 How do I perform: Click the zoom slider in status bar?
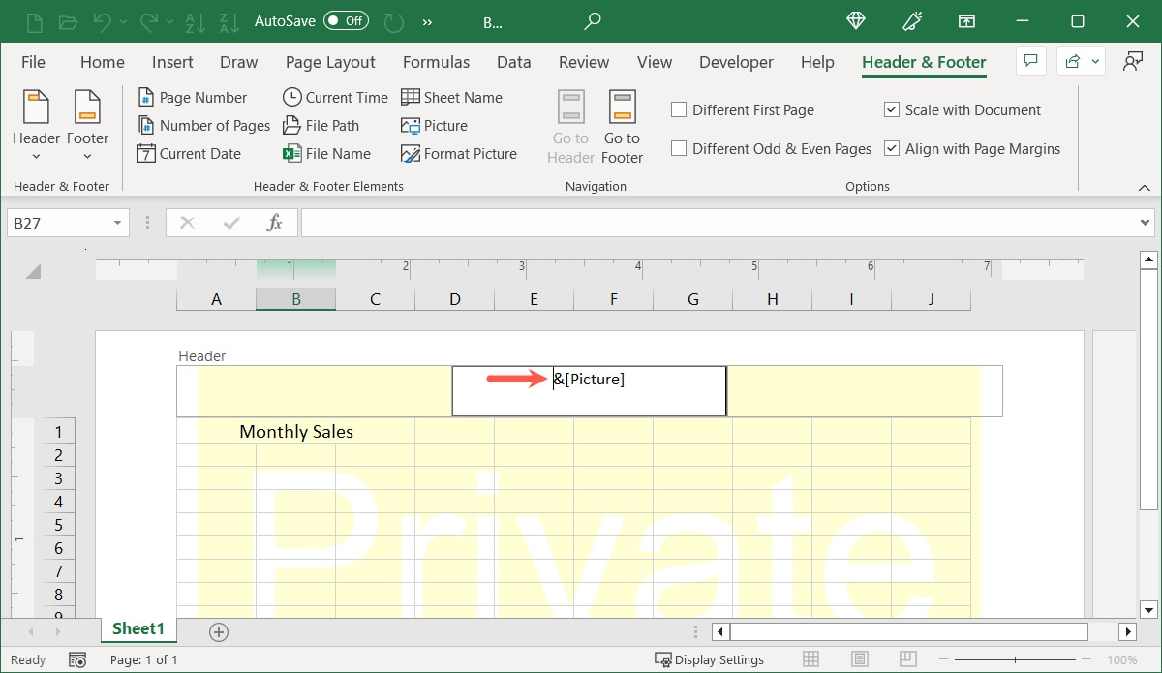pos(1014,659)
